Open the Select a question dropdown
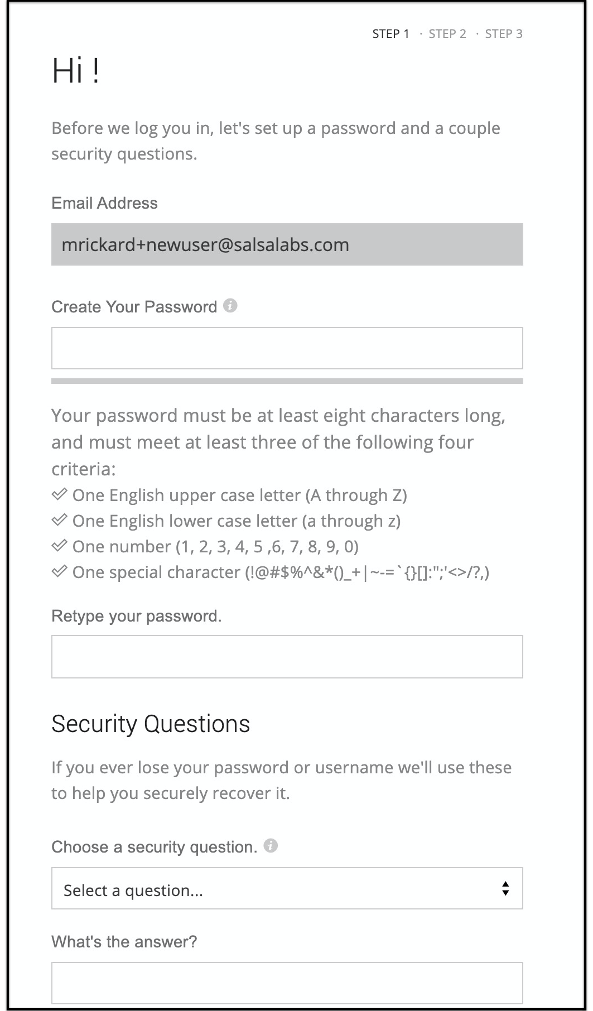Screen dimensions: 593x1011 click(287, 889)
